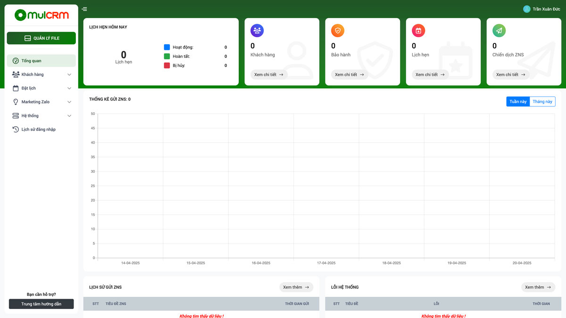Open Trung tâm hướng dẫn help center
The image size is (566, 318).
tap(41, 304)
